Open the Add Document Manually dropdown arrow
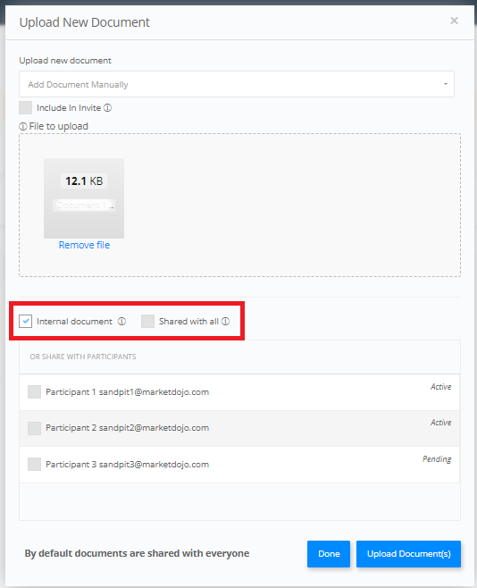Screen dimensions: 477x588 (446, 84)
